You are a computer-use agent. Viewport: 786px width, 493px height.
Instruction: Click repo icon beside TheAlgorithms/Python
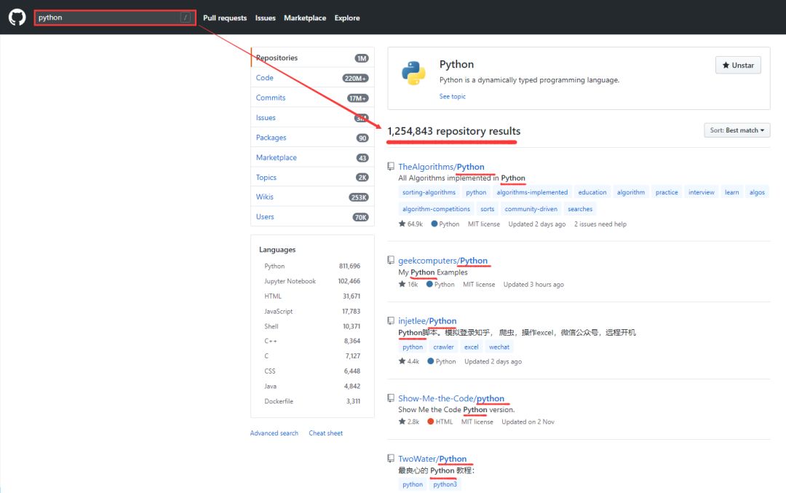pos(391,166)
